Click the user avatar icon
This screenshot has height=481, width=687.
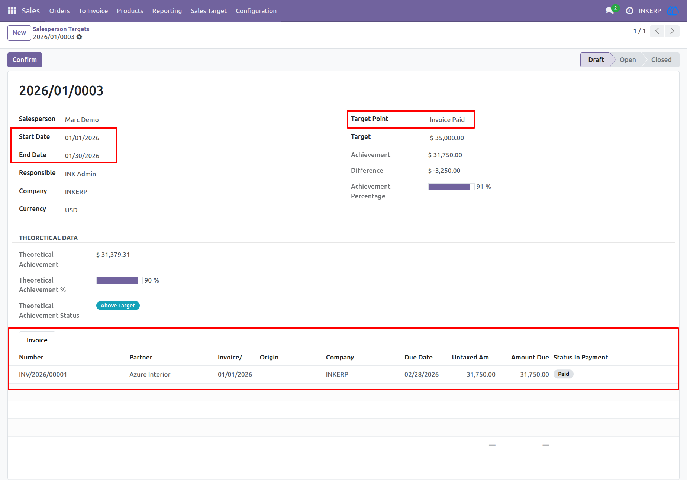[x=673, y=11]
